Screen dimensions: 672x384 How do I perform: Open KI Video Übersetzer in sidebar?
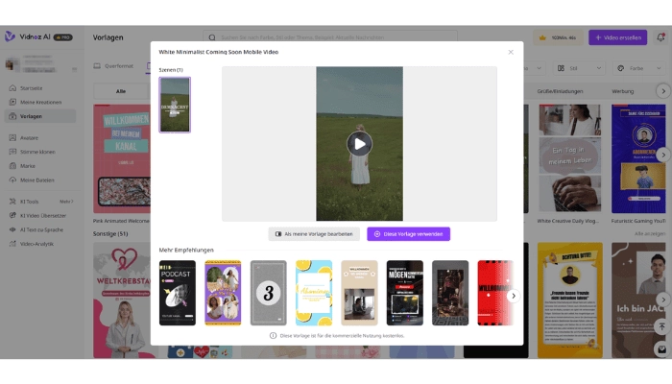pos(43,216)
